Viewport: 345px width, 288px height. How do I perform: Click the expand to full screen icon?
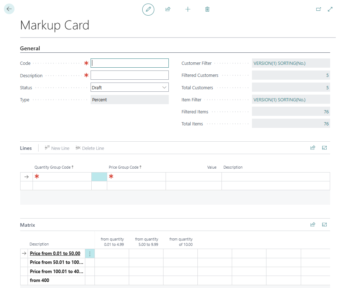point(330,9)
